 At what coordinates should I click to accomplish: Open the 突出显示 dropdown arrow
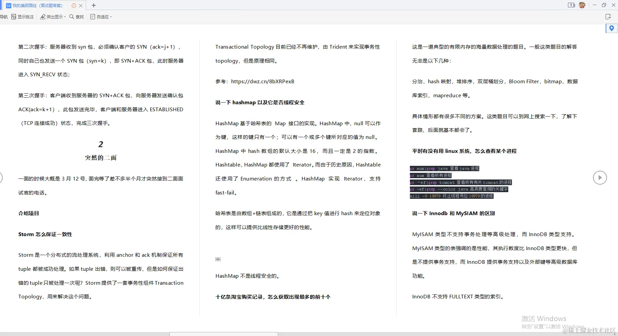(x=64, y=17)
